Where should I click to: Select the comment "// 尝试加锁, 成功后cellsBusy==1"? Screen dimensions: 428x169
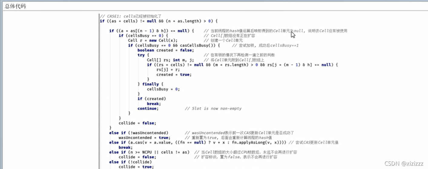click(x=265, y=45)
